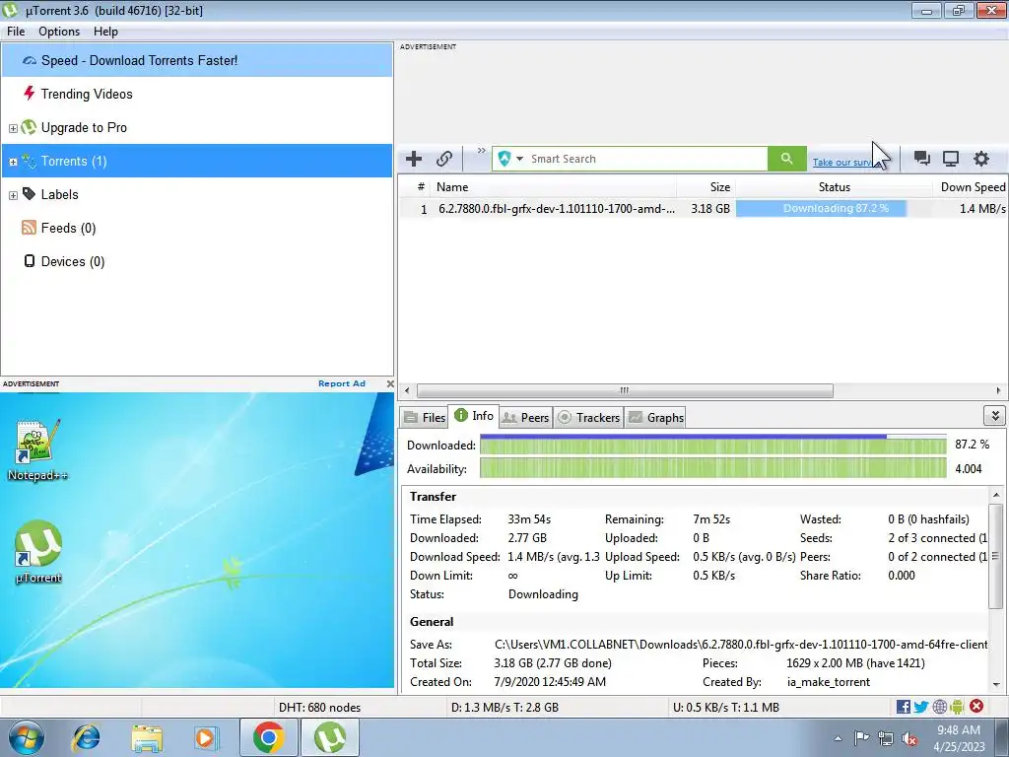
Task: Select Speed - Download Torrents Faster! item
Action: (x=197, y=60)
